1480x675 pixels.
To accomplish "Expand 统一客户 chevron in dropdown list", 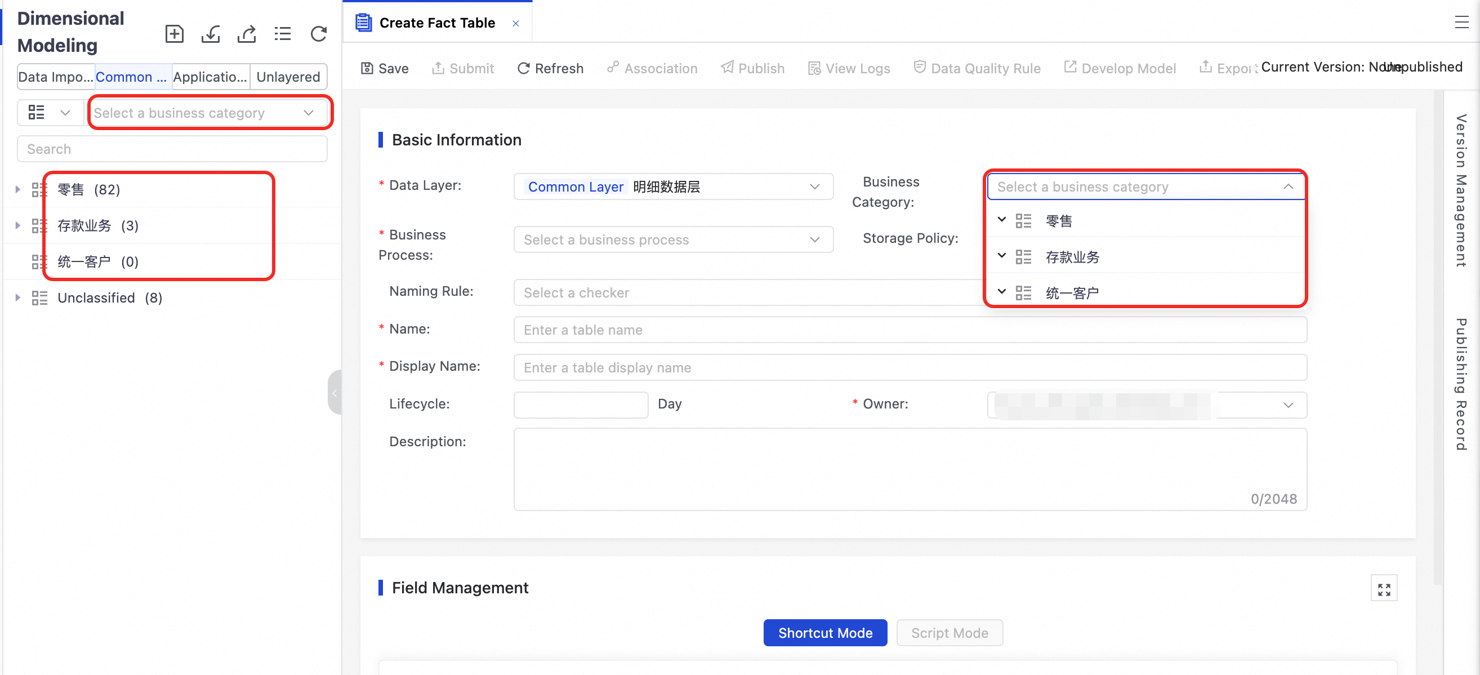I will point(1001,291).
